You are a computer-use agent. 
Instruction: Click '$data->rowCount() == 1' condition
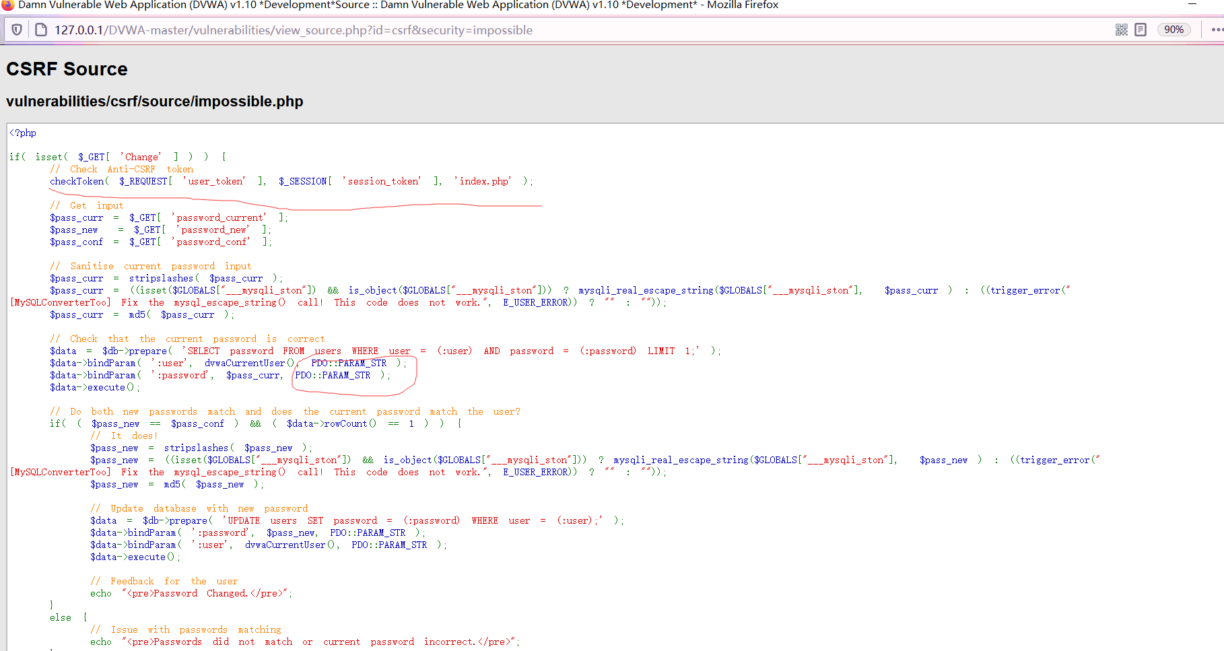click(x=350, y=423)
